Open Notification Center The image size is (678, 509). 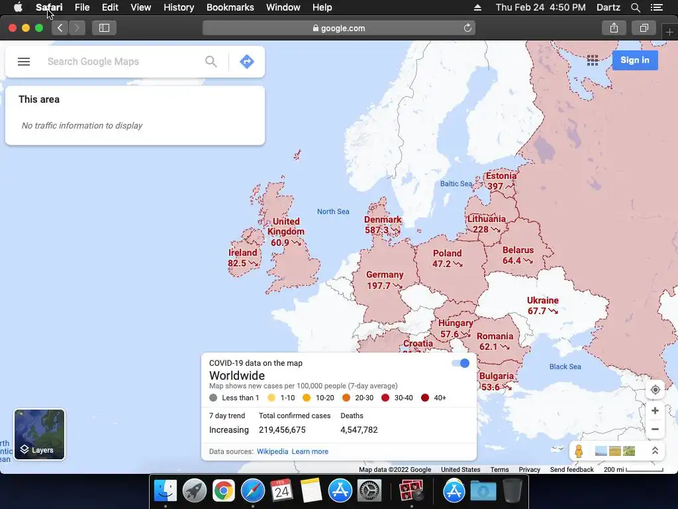coord(656,7)
